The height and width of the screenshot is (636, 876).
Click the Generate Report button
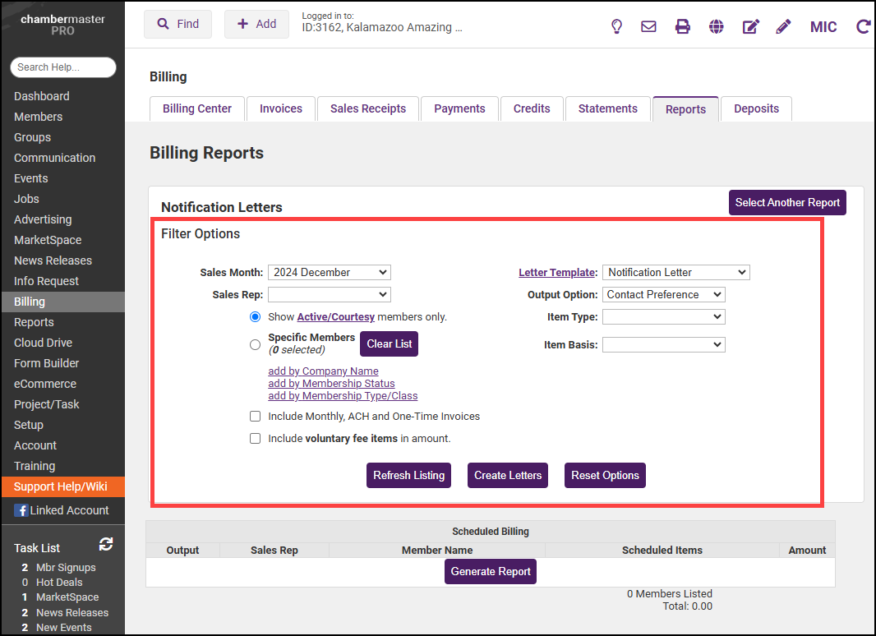pos(491,572)
